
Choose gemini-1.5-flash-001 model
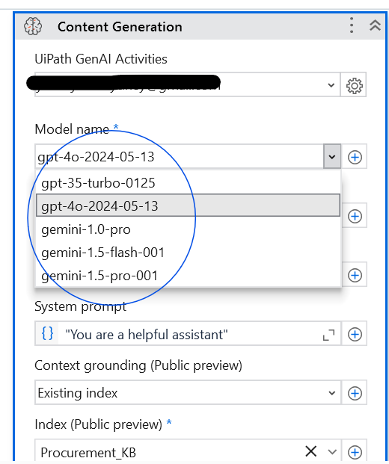coord(188,253)
